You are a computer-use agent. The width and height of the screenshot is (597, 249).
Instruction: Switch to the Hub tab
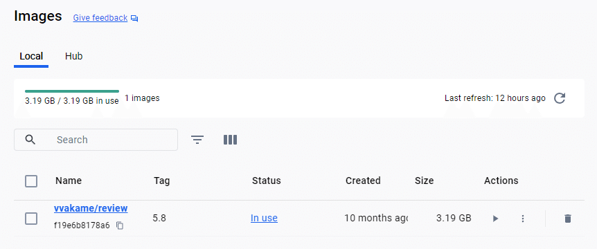click(x=74, y=56)
